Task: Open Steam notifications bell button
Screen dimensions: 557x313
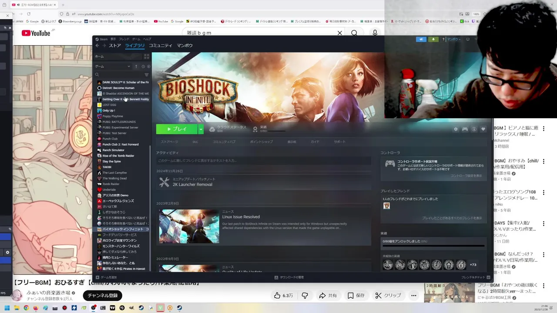Action: 433,39
